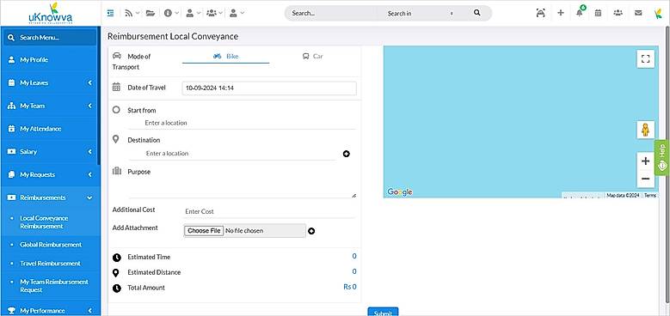Zoom in on the map
The image size is (670, 316).
(645, 161)
